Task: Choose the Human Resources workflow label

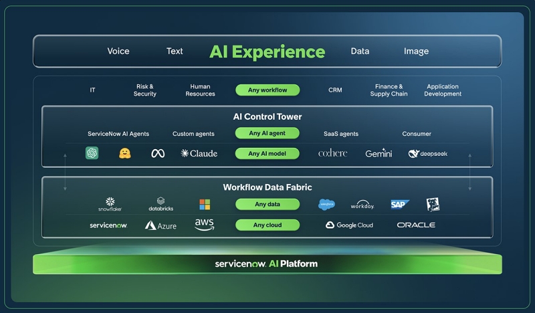Action: [x=200, y=90]
